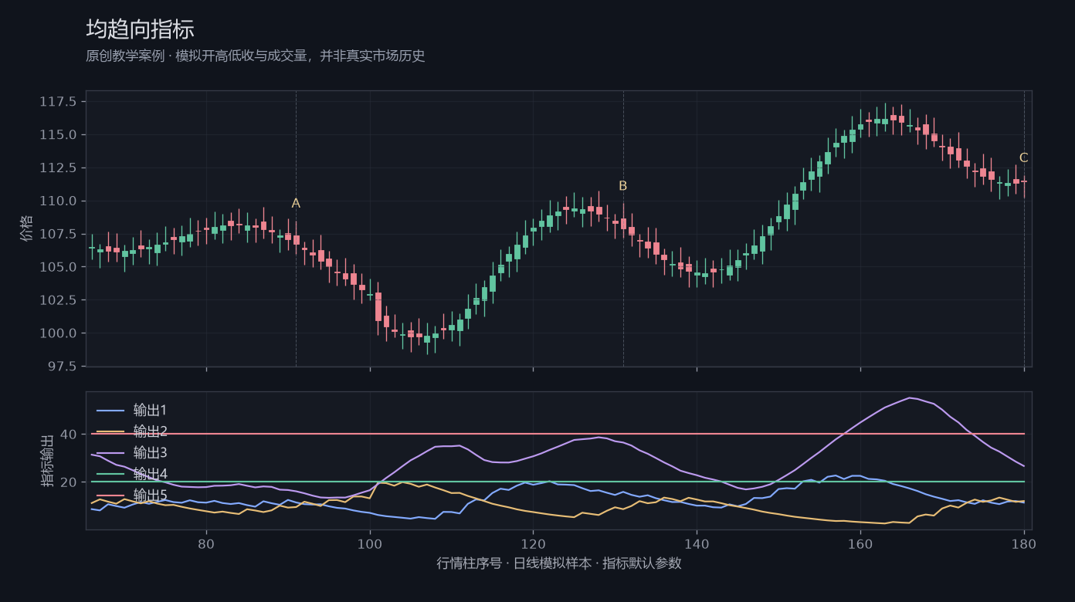The height and width of the screenshot is (602, 1075).
Task: Click marker label A on the price chart
Action: point(296,204)
